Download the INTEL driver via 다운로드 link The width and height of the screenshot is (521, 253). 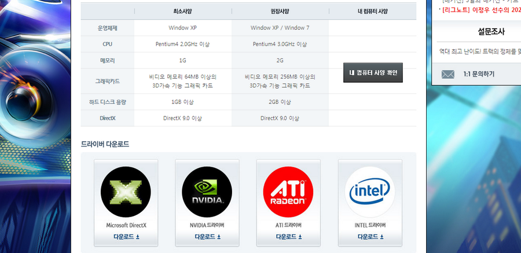point(370,237)
